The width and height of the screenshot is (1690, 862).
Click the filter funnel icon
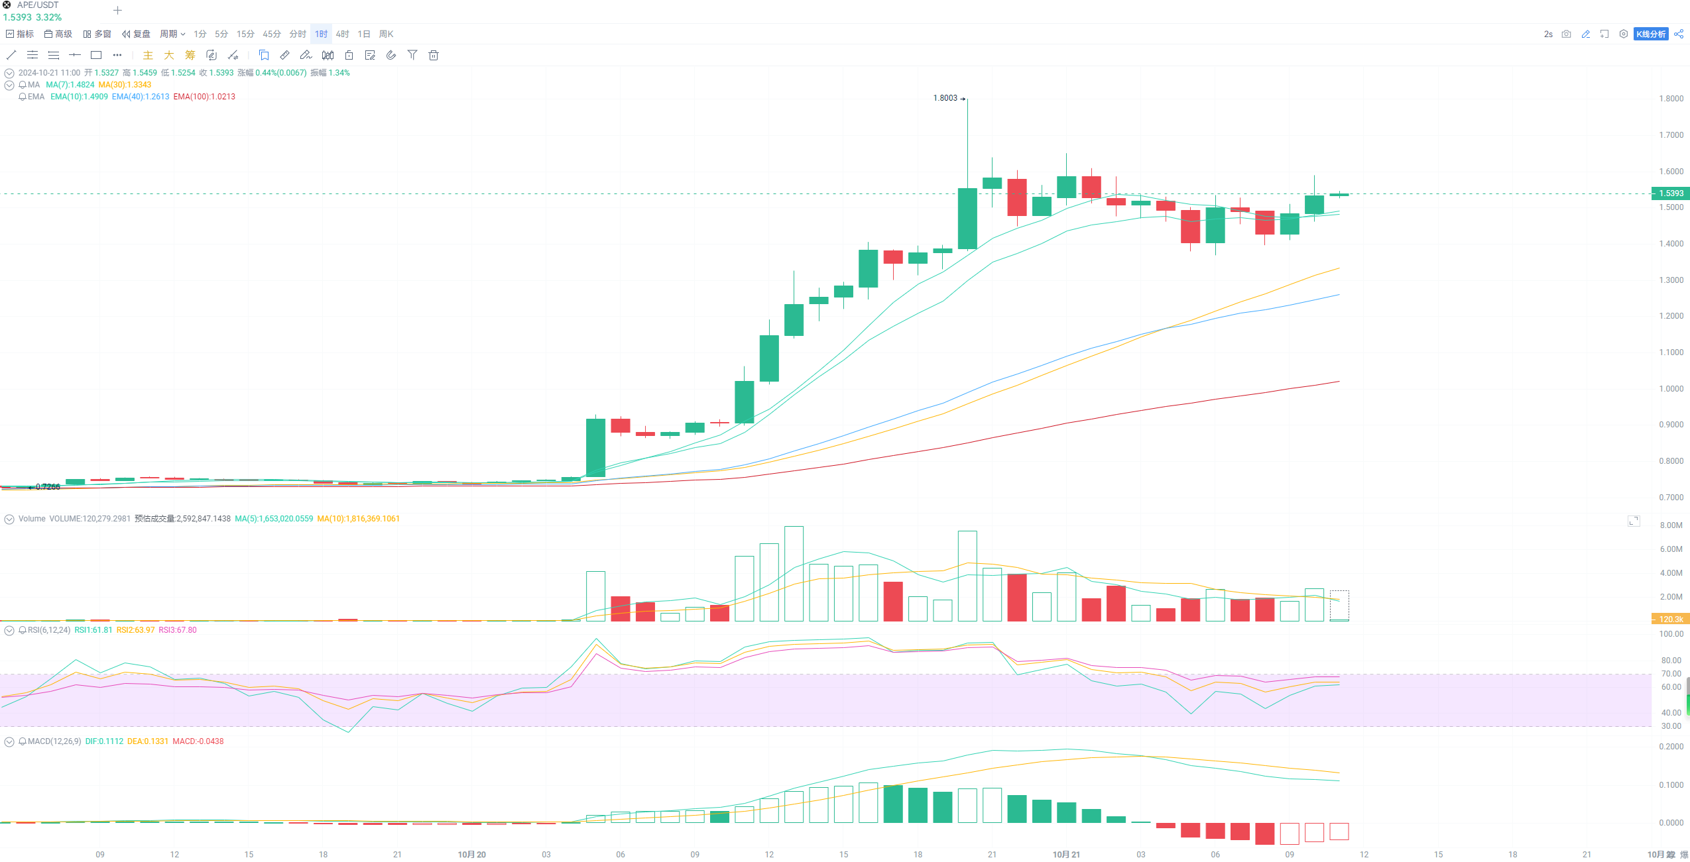(412, 55)
